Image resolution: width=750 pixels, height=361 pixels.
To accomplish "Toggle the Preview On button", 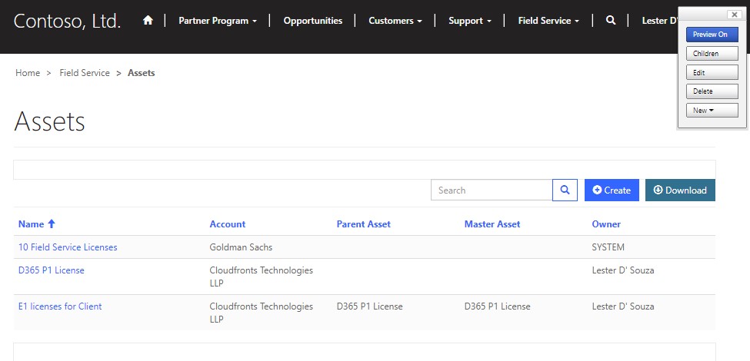I will coord(712,35).
